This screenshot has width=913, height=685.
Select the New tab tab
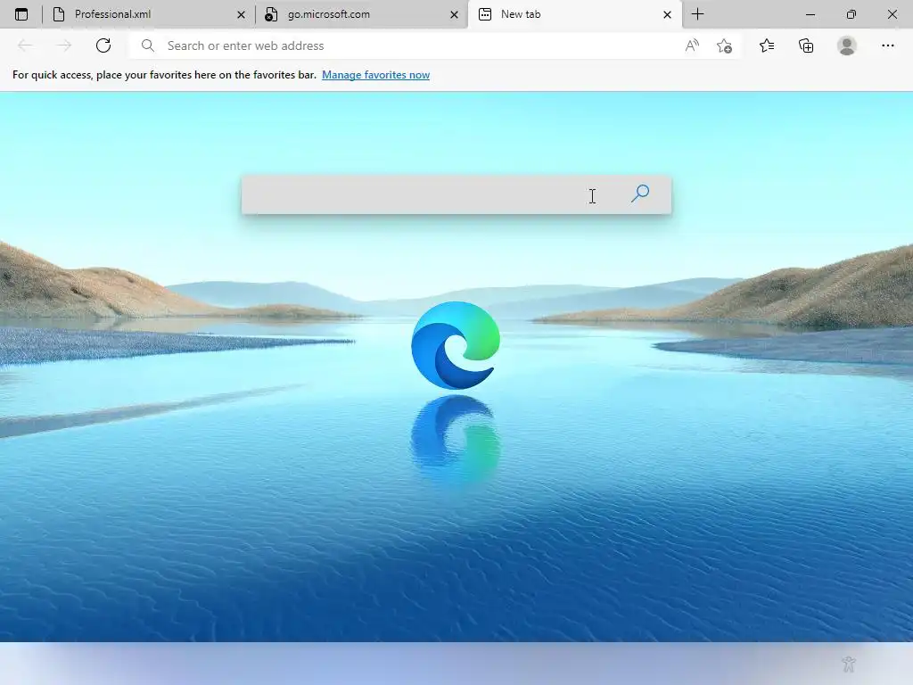click(573, 14)
